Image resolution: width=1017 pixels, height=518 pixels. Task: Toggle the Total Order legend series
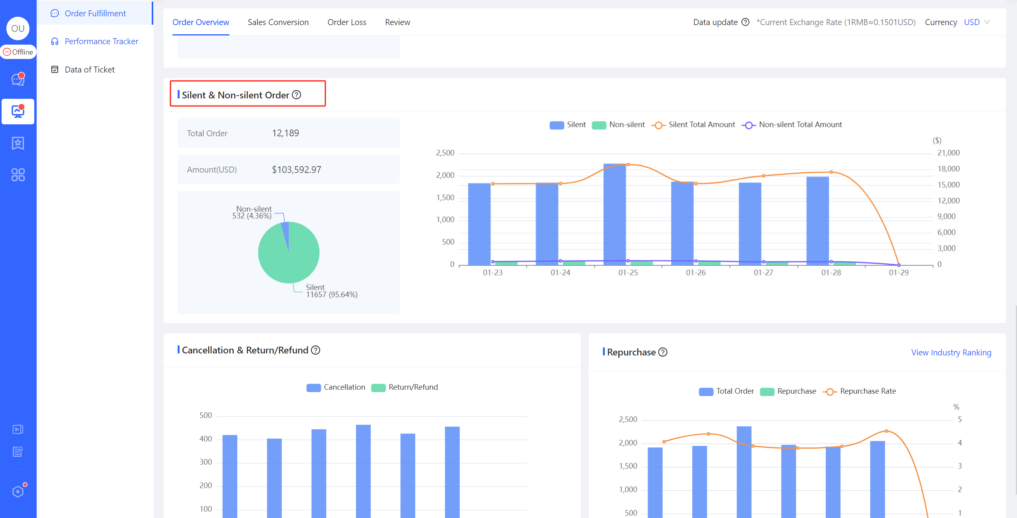[726, 391]
